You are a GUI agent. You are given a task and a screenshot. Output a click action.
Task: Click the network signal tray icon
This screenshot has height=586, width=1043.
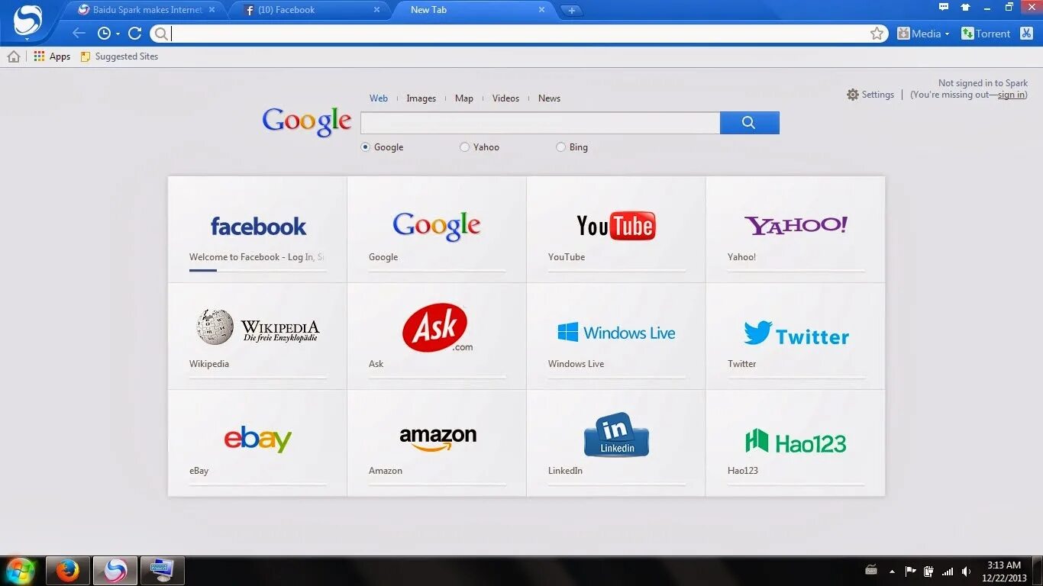click(948, 571)
